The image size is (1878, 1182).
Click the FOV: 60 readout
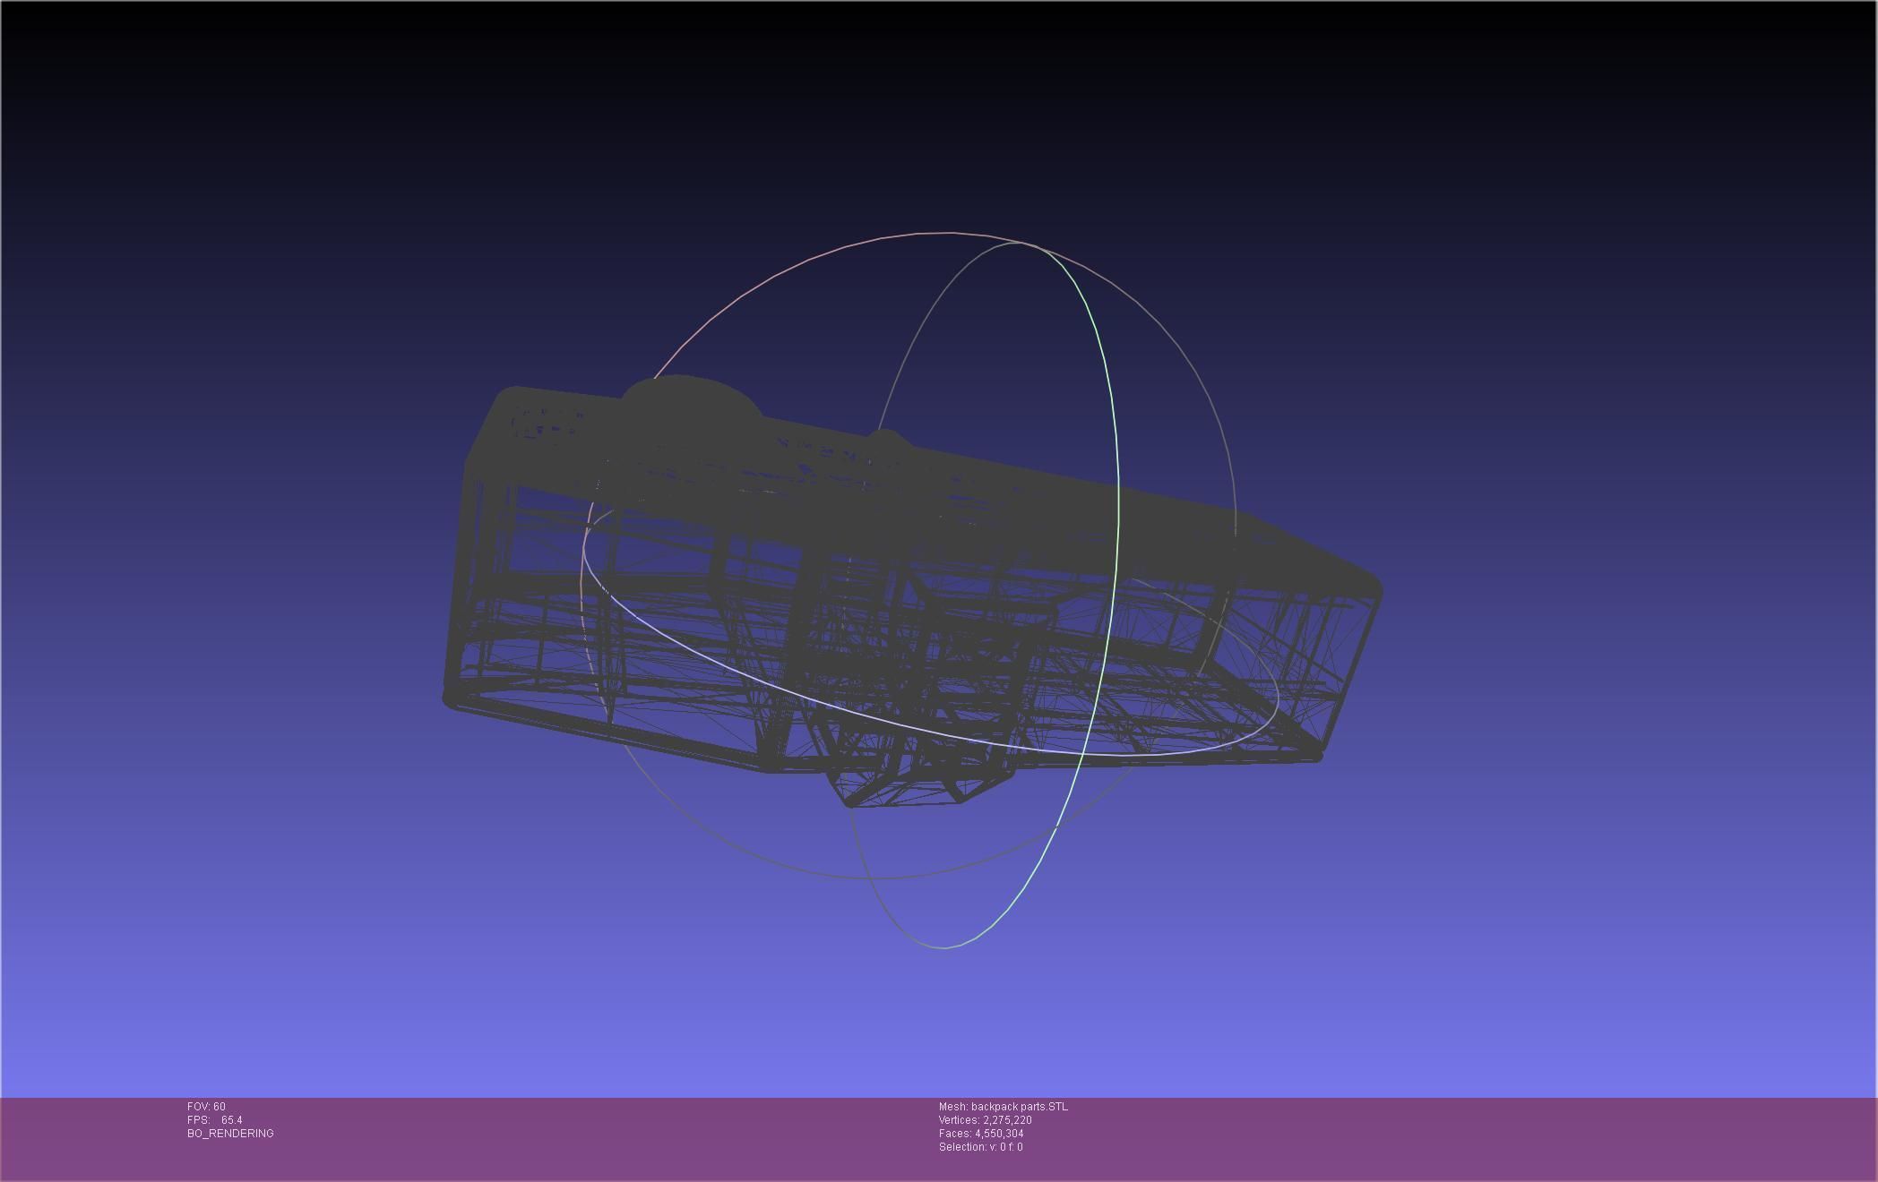tap(206, 1107)
